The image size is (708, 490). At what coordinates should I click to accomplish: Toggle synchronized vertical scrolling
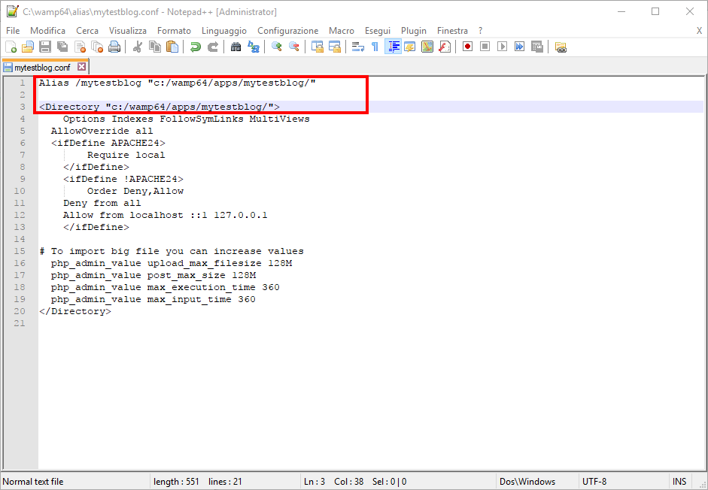click(x=318, y=47)
